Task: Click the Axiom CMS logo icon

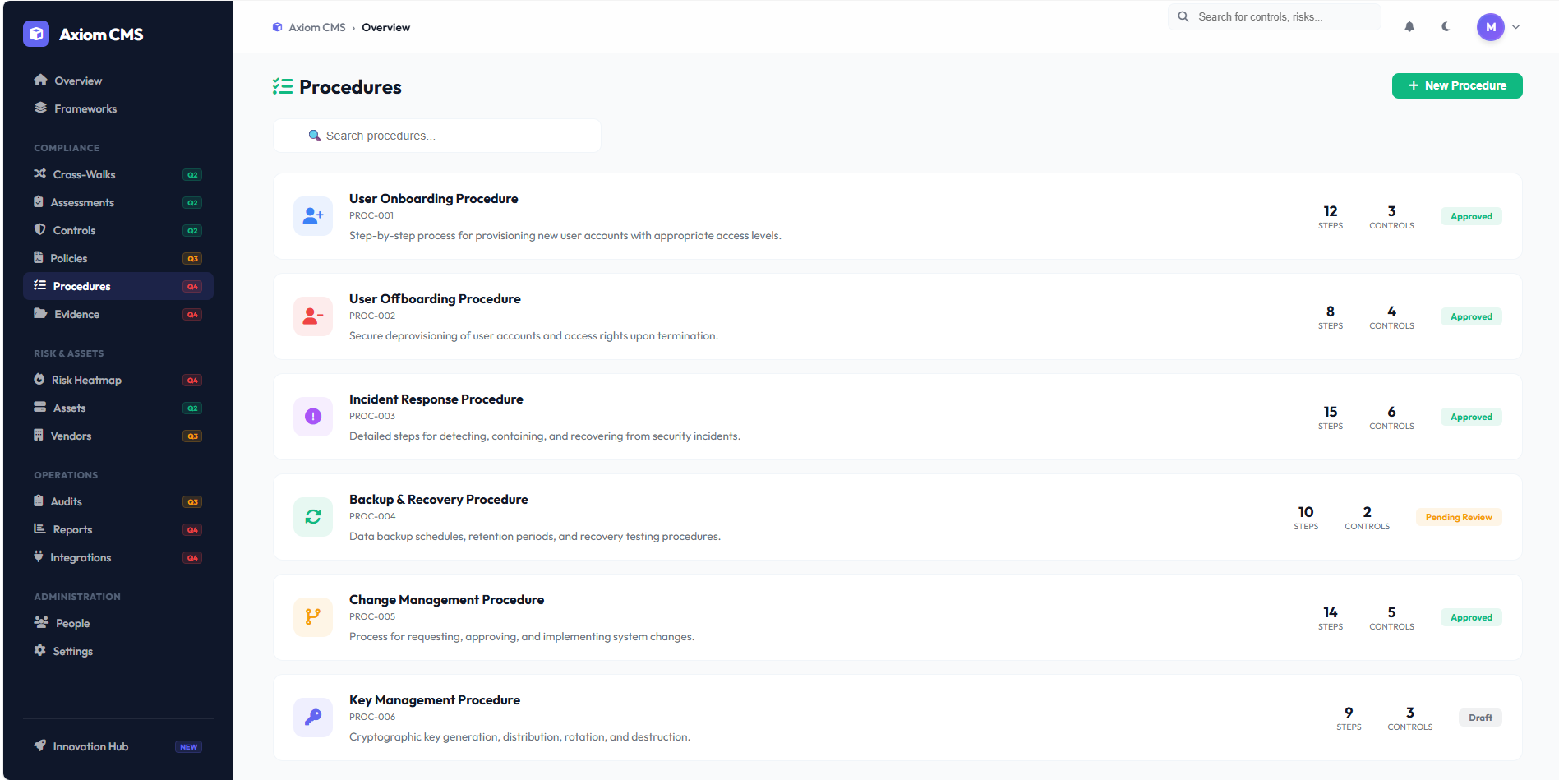Action: pos(36,34)
